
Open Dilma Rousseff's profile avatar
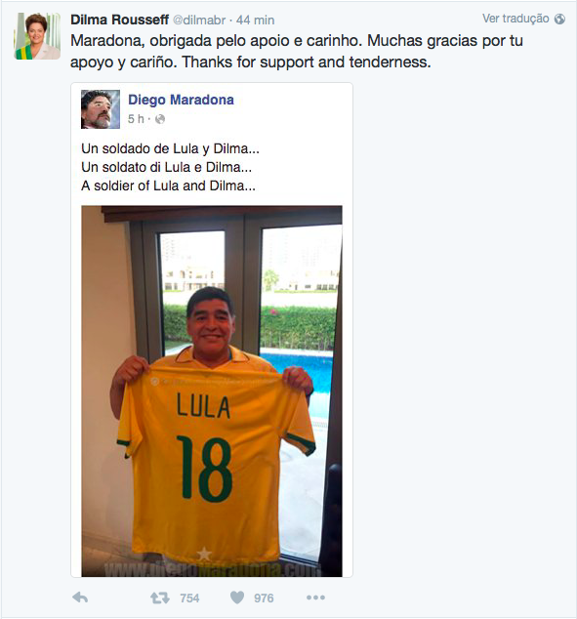37,36
